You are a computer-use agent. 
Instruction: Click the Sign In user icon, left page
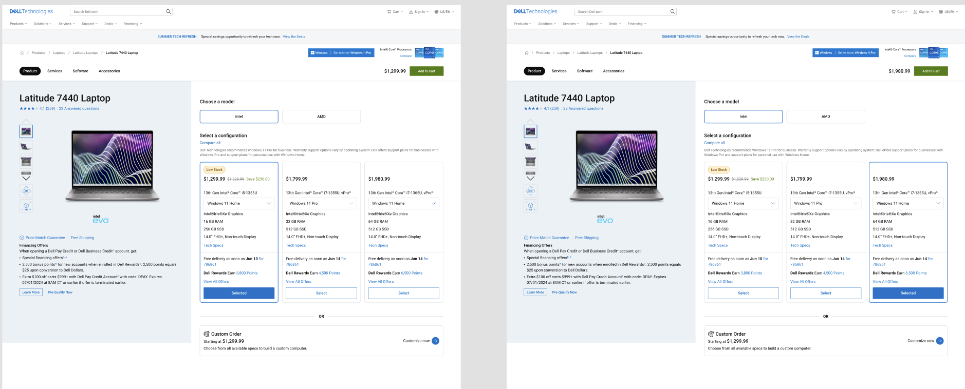pyautogui.click(x=411, y=11)
